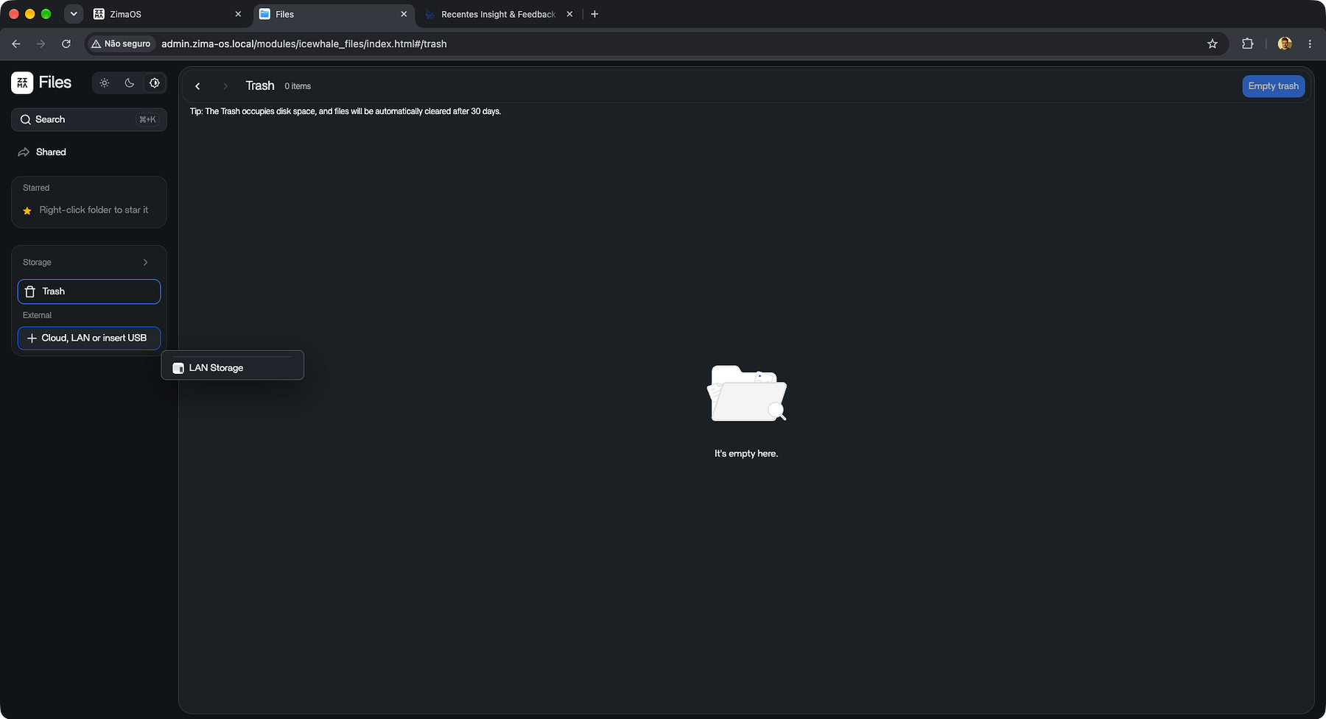Choose LAN Storage from popup menu
This screenshot has height=719, width=1326.
(x=233, y=368)
